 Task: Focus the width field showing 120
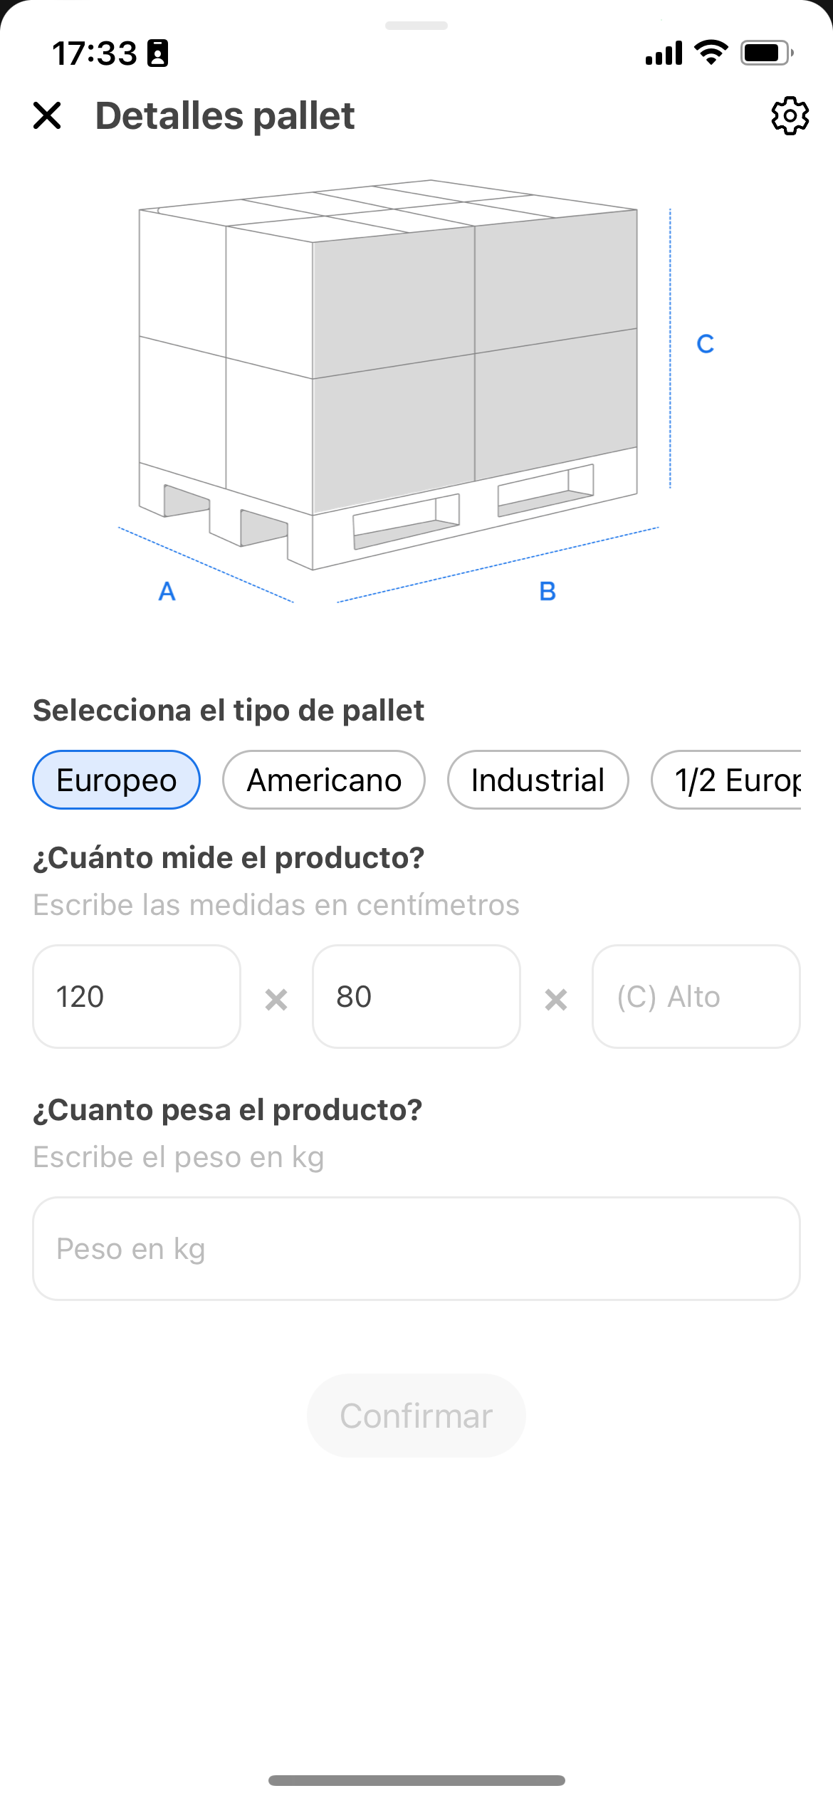137,996
